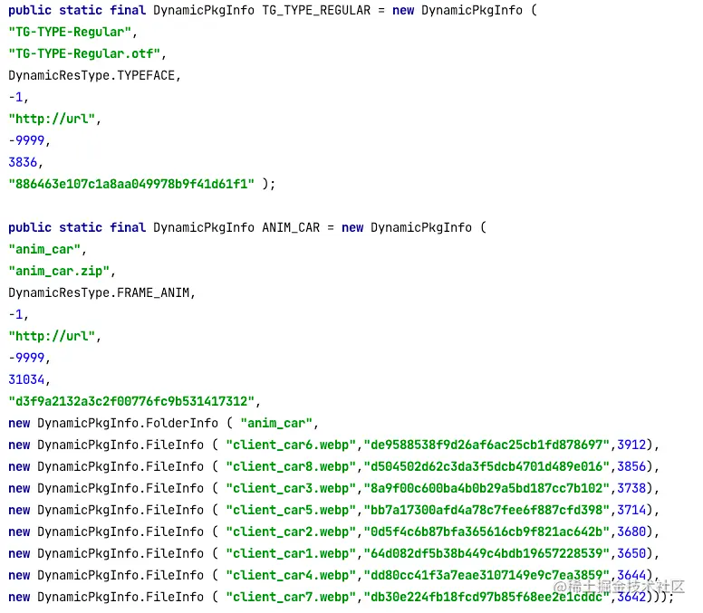Click the hash string starting with d3f9a2132
Screen dimensions: 703x613
click(131, 401)
